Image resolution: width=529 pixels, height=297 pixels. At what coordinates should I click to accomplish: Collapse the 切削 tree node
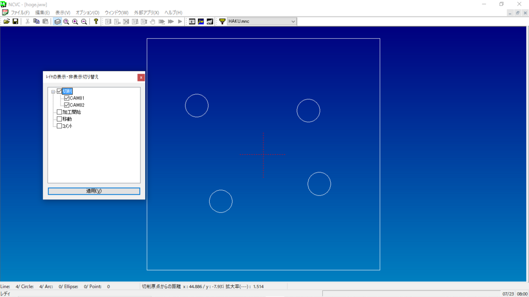pyautogui.click(x=53, y=91)
